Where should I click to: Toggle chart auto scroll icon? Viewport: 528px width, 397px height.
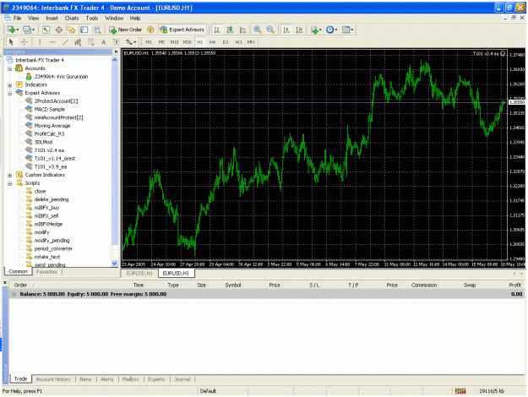(x=286, y=30)
